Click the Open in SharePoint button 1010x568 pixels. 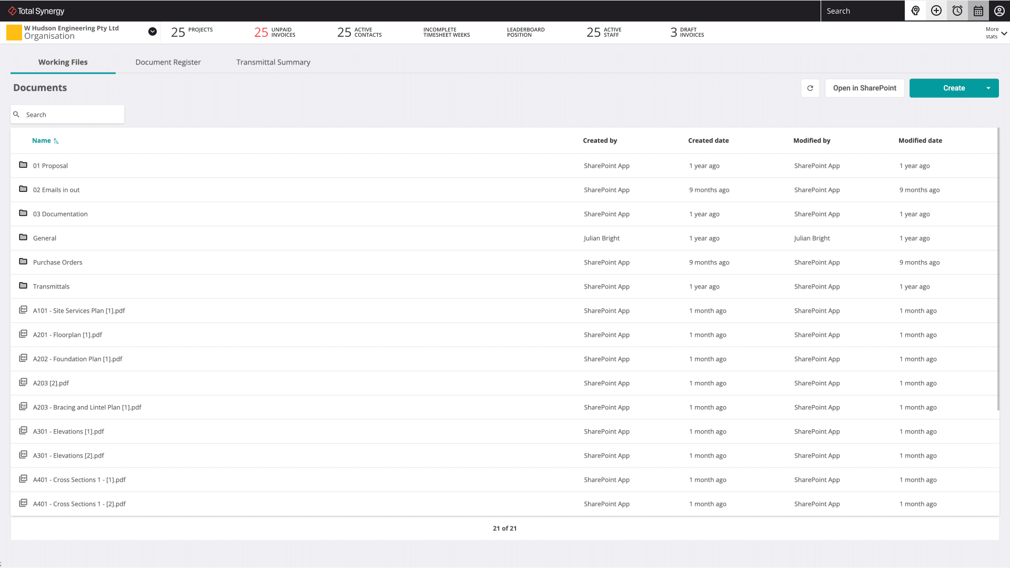pos(864,88)
